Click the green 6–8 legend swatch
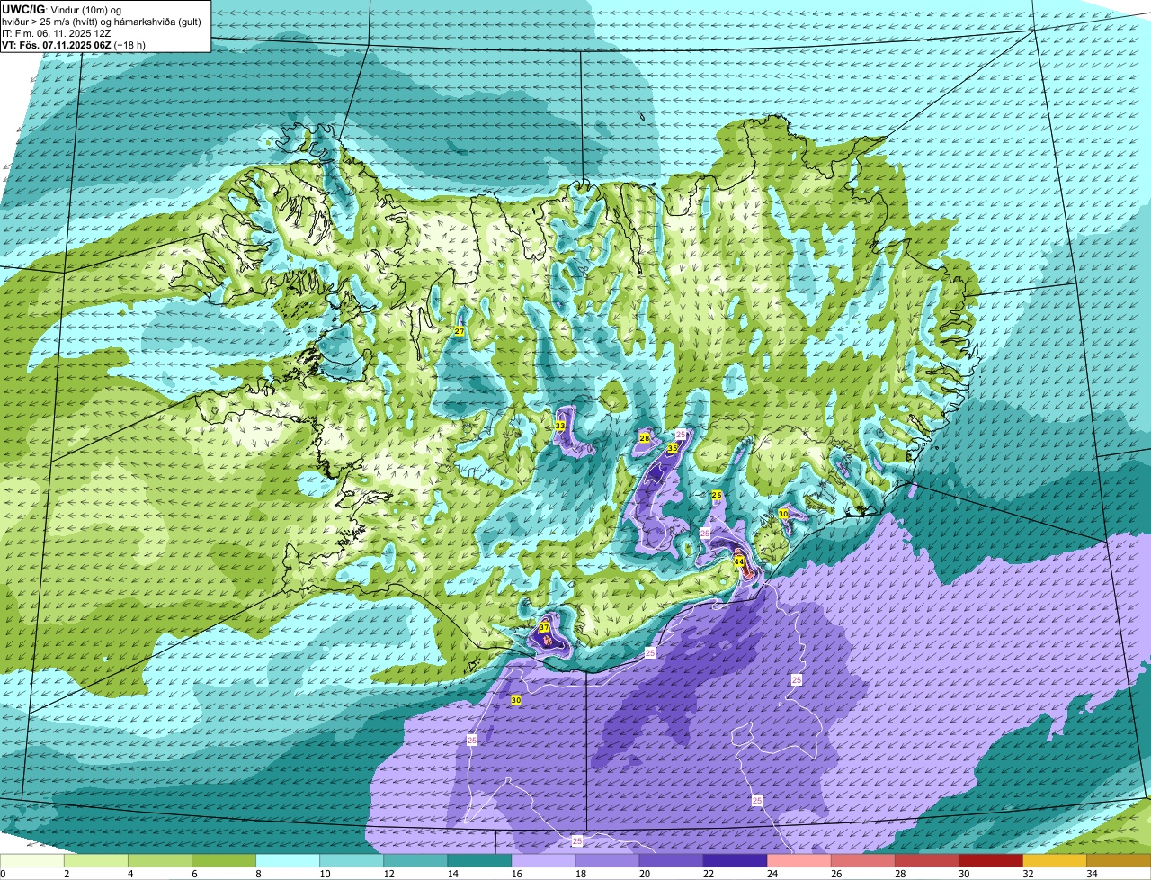1151x880 pixels. [x=224, y=861]
